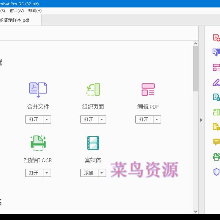This screenshot has height=220, width=220.
Task: Open Scan & OCR tool in right sidebar
Action: coord(216,157)
